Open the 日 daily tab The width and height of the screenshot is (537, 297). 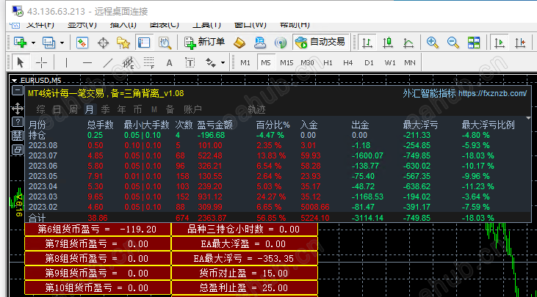(57, 109)
